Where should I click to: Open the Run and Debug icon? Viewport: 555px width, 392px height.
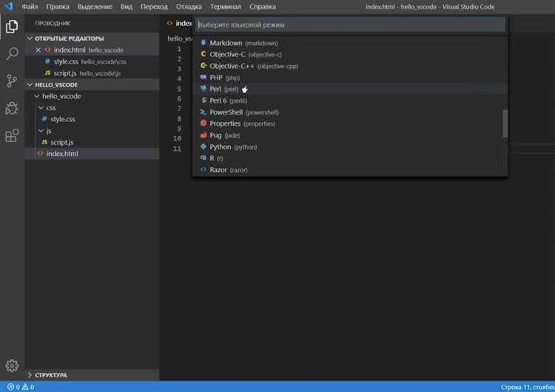pos(12,109)
